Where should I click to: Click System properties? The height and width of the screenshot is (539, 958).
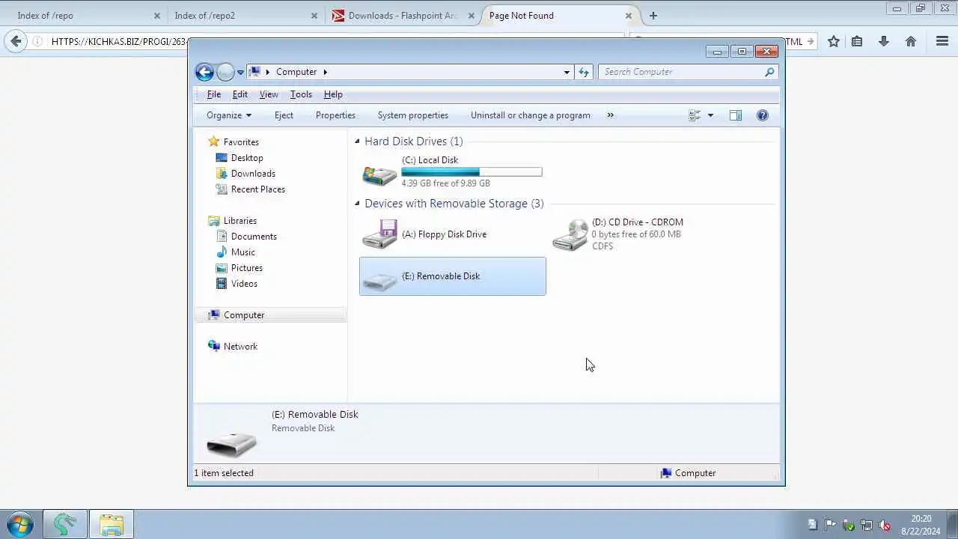pos(412,115)
